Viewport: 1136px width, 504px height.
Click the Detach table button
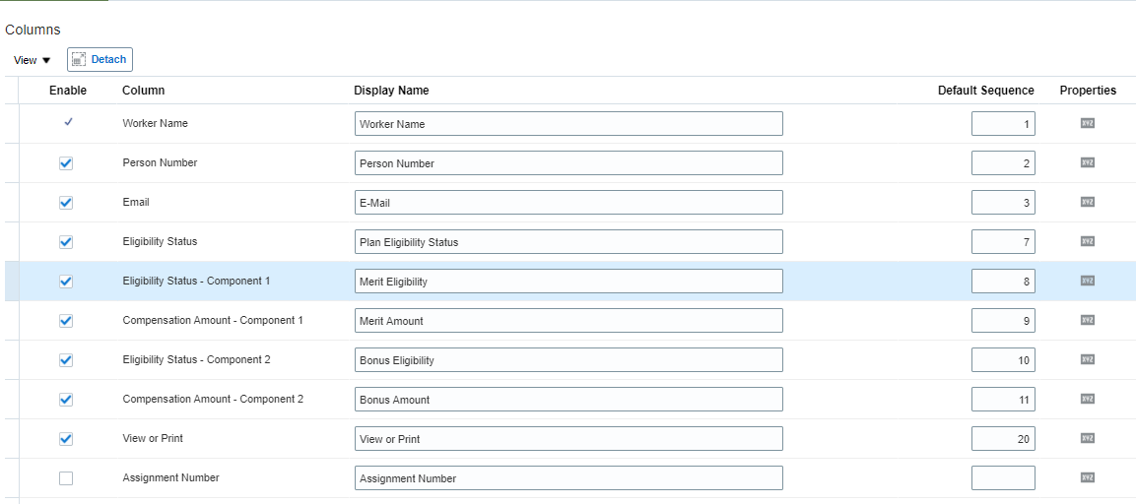100,59
